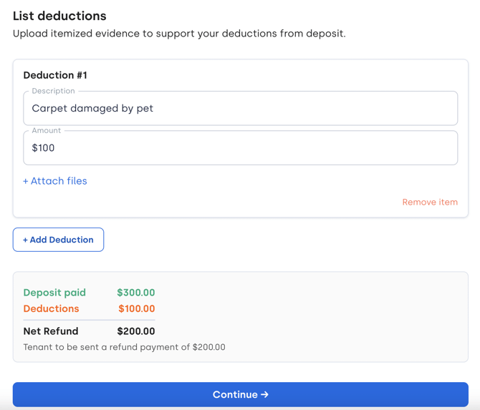The height and width of the screenshot is (410, 480).
Task: Click the tenant refund payment note
Action: [124, 348]
